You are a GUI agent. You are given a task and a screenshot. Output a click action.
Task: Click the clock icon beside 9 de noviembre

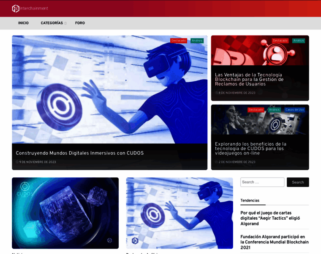17,162
